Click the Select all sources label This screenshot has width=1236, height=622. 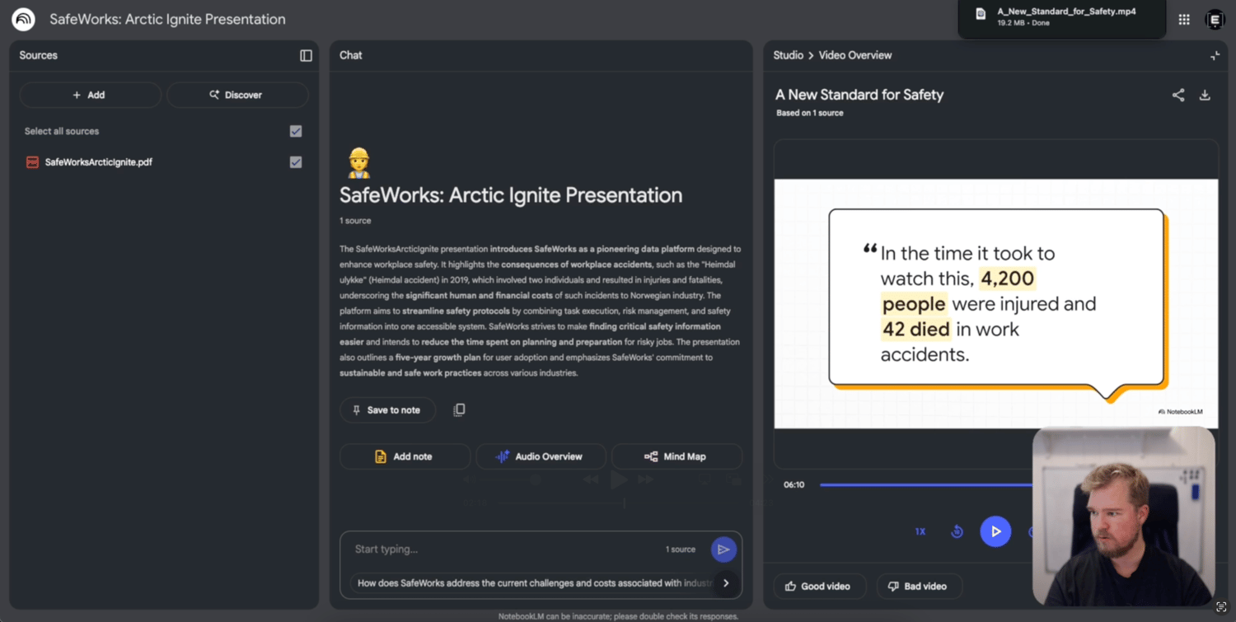[62, 131]
